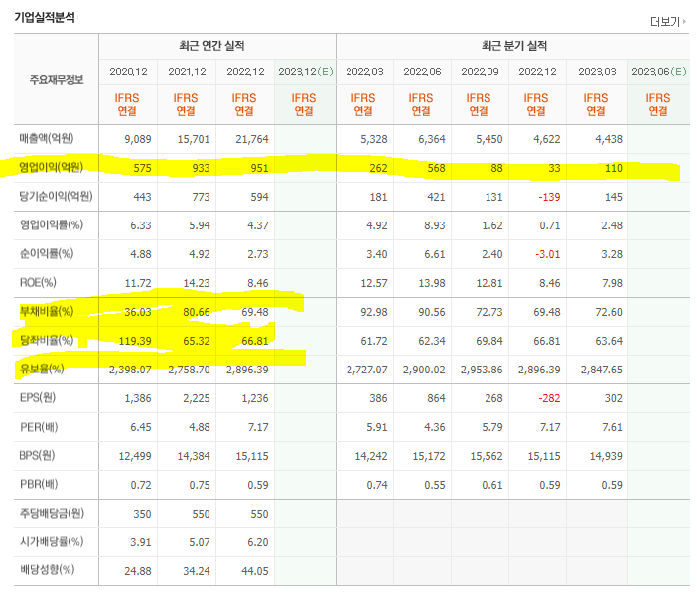Click the PBR(배) row label
This screenshot has height=593, width=697.
point(39,484)
